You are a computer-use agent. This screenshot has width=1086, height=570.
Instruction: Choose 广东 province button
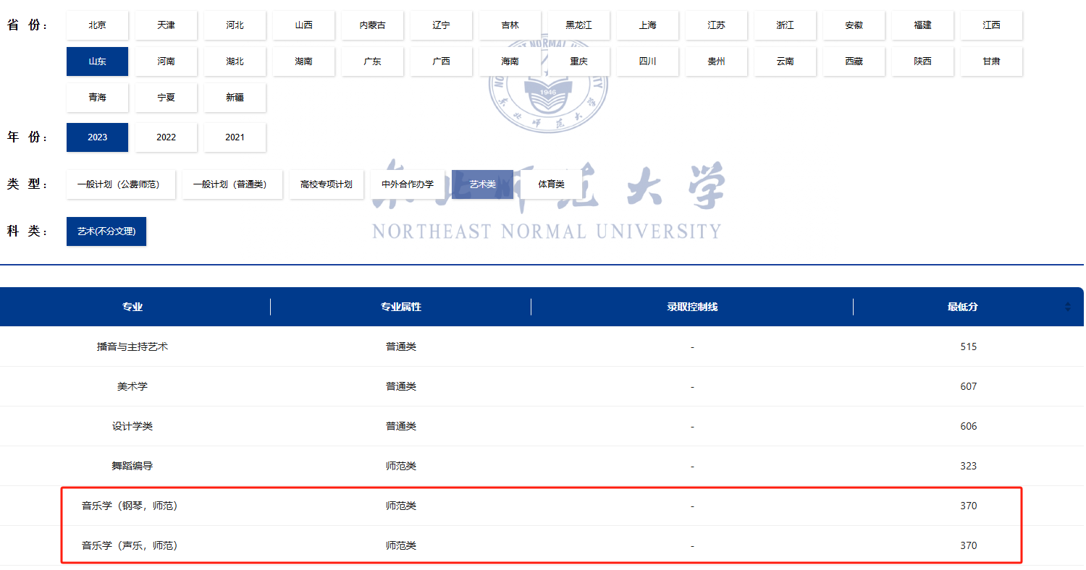[x=372, y=61]
